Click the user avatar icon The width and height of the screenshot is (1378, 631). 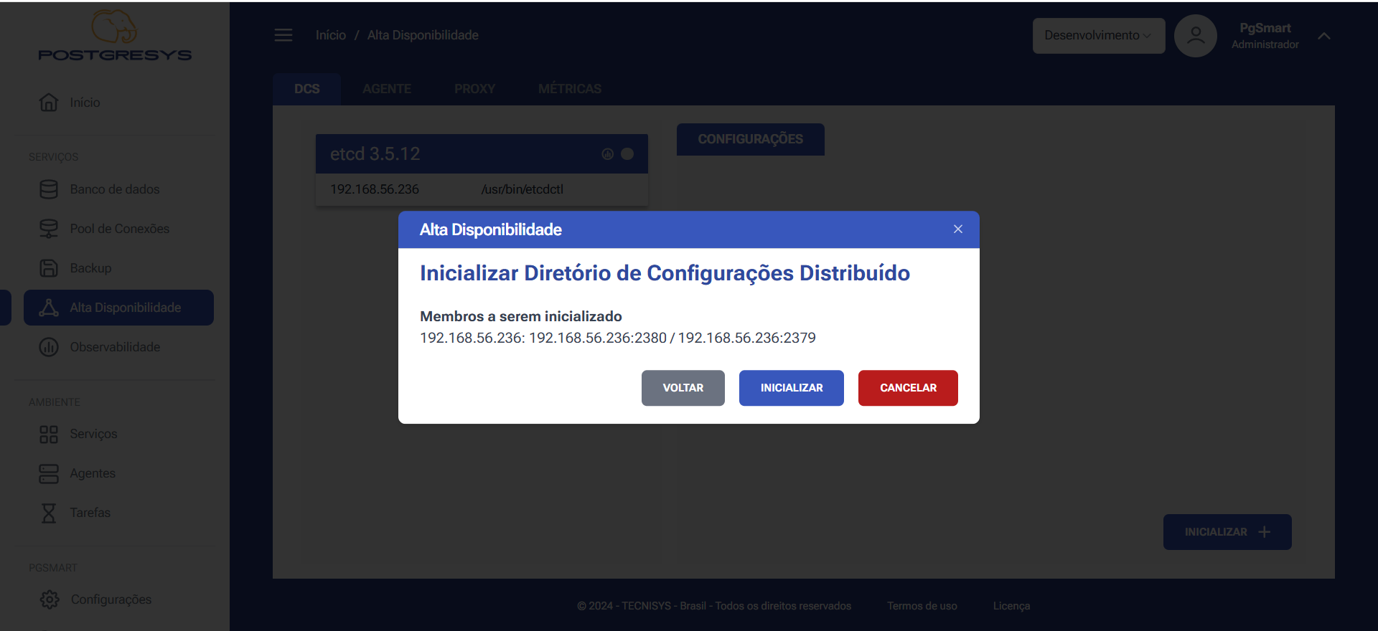[1195, 35]
